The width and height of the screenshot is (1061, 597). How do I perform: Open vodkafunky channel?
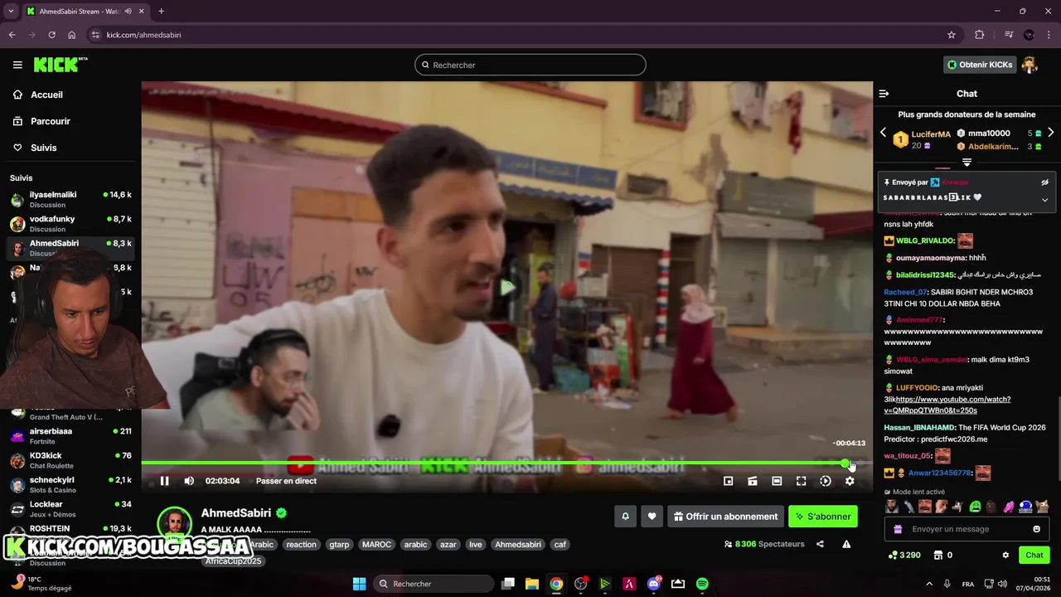tap(70, 224)
